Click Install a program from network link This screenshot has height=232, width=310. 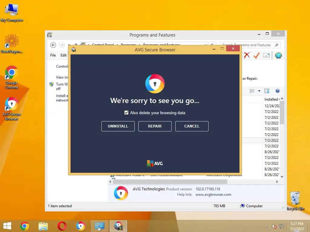click(62, 98)
